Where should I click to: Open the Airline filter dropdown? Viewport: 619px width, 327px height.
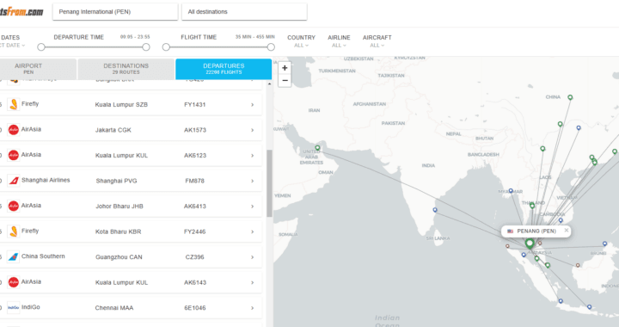(x=339, y=41)
